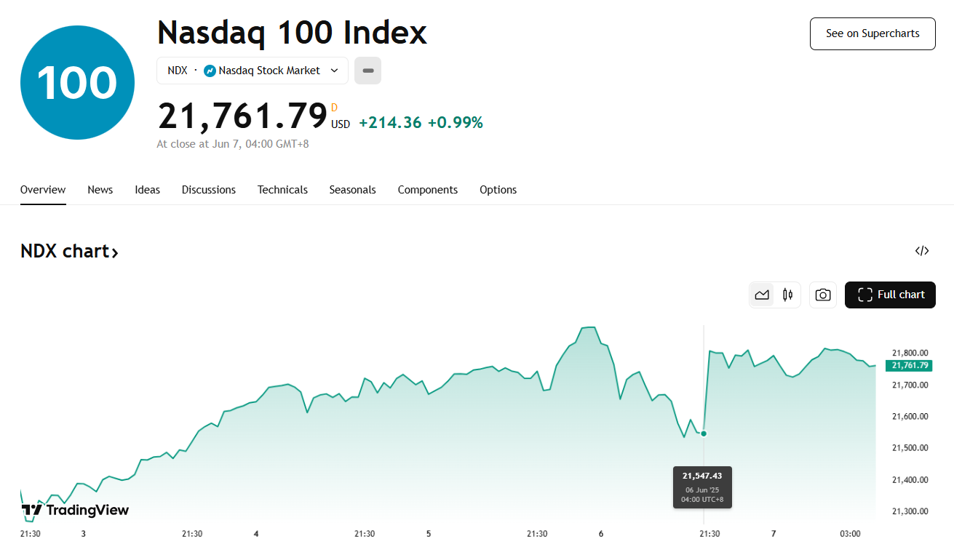Viewport: 954px width, 555px height.
Task: Open the Full chart view
Action: pyautogui.click(x=890, y=295)
